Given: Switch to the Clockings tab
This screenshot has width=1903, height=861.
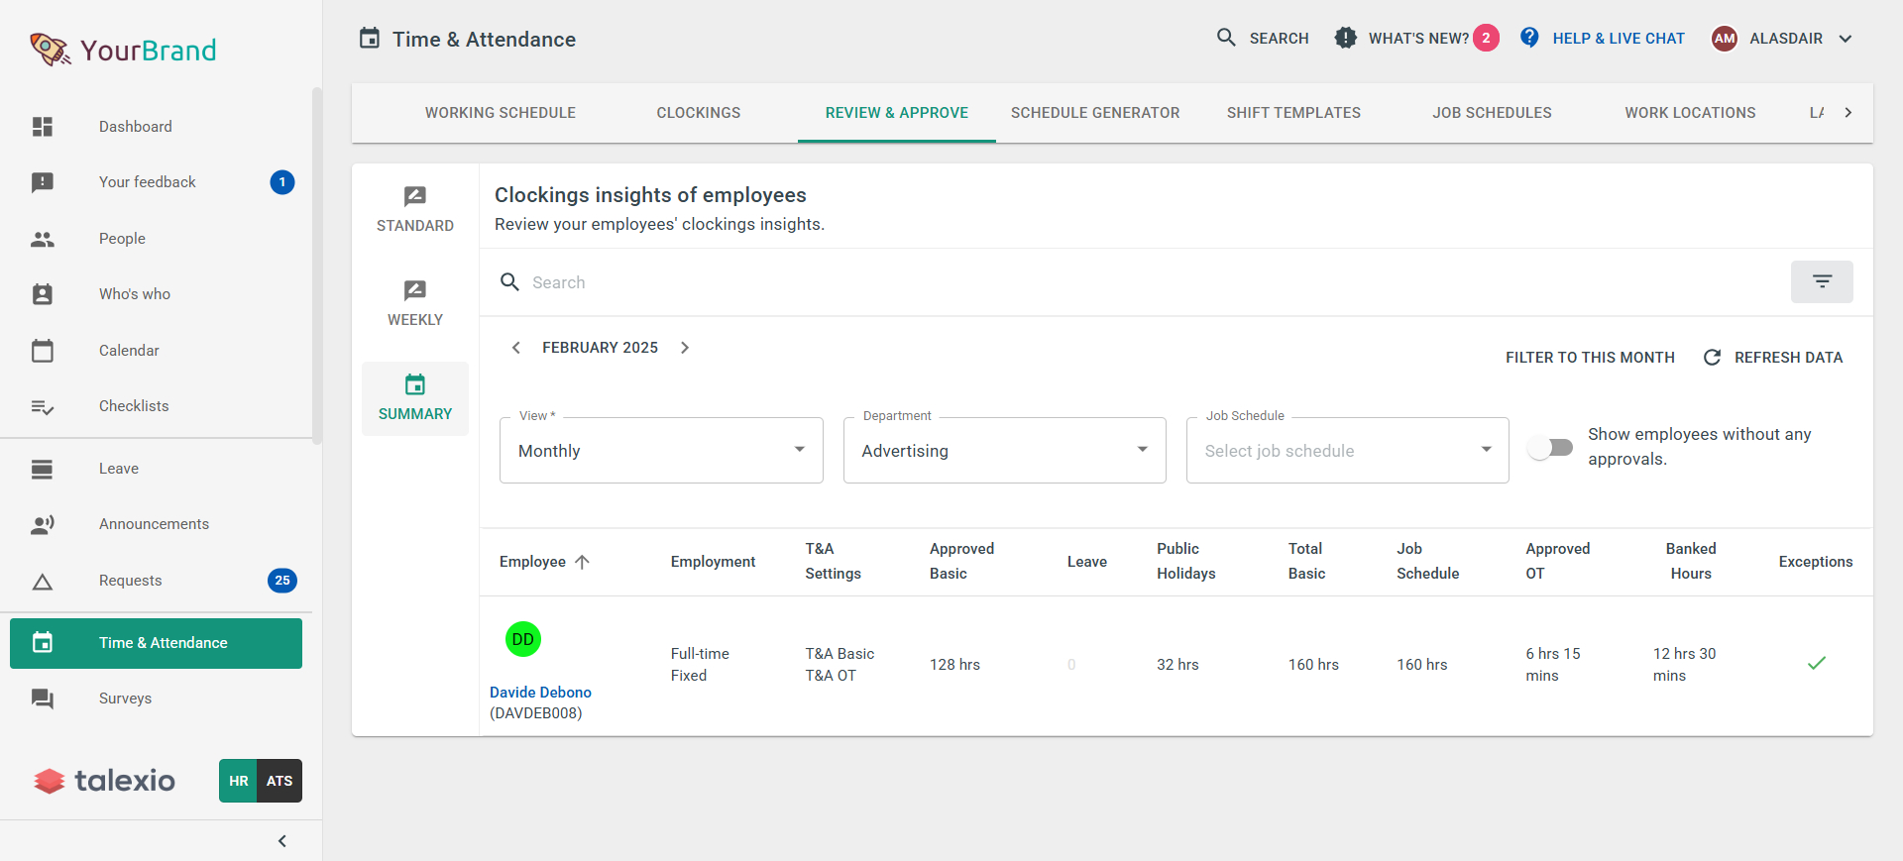Looking at the screenshot, I should [698, 113].
